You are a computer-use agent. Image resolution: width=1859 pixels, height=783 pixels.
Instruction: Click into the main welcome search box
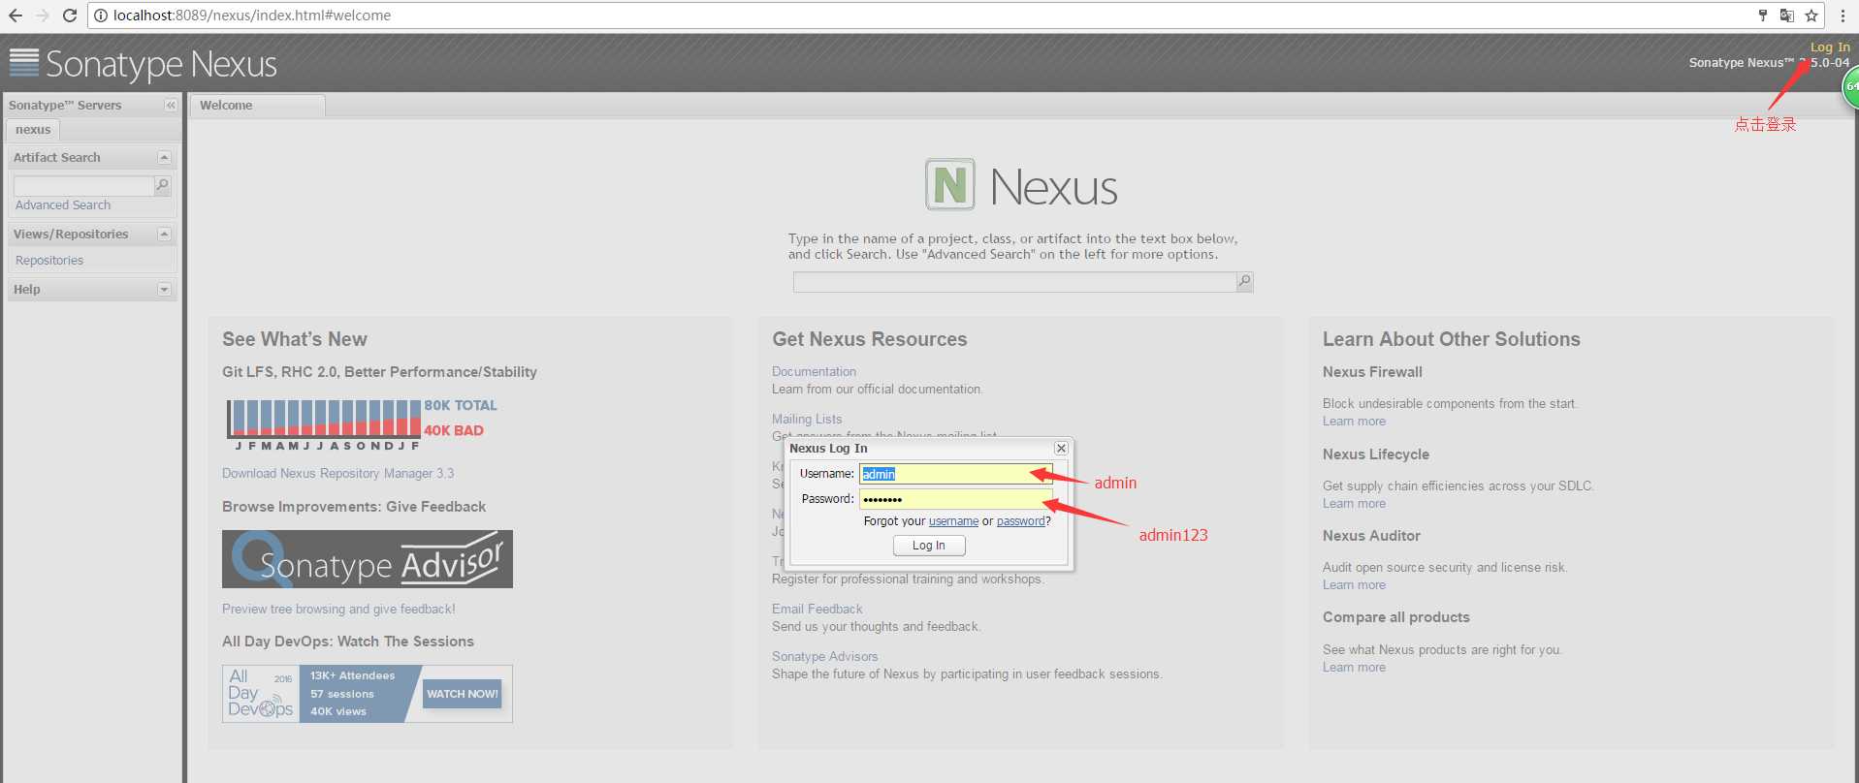pos(1014,282)
